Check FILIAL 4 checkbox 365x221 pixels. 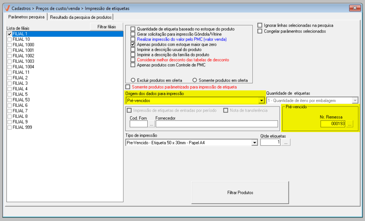point(10,89)
